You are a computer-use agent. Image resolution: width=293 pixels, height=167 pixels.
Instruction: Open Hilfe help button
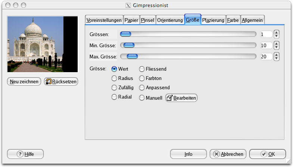coord(25,154)
